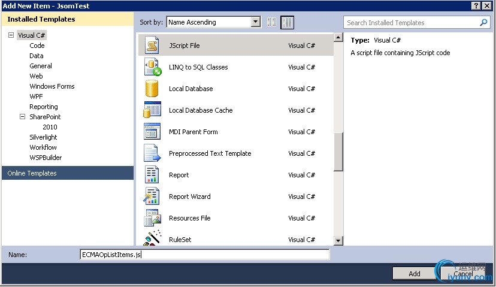This screenshot has height=287, width=496.
Task: Select the Windows Forms category
Action: tap(52, 86)
